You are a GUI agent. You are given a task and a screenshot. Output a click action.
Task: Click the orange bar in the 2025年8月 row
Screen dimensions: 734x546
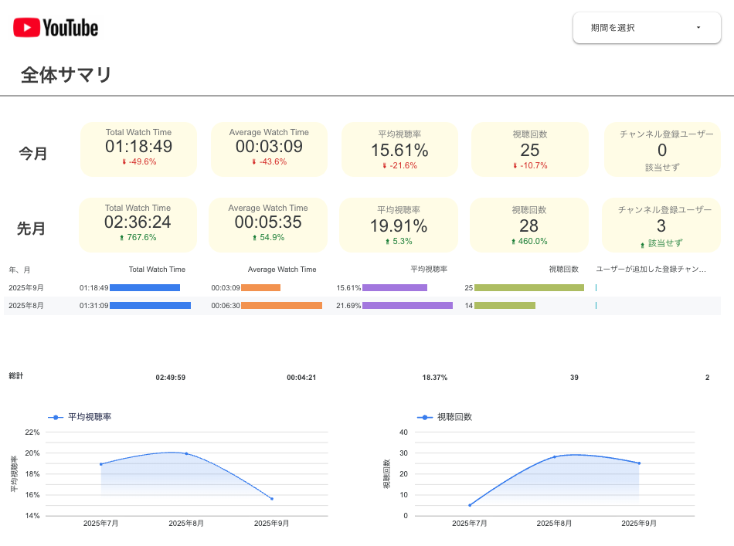tap(281, 306)
